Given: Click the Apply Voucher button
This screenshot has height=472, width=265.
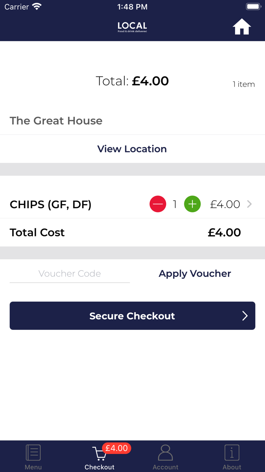Looking at the screenshot, I should tap(195, 273).
